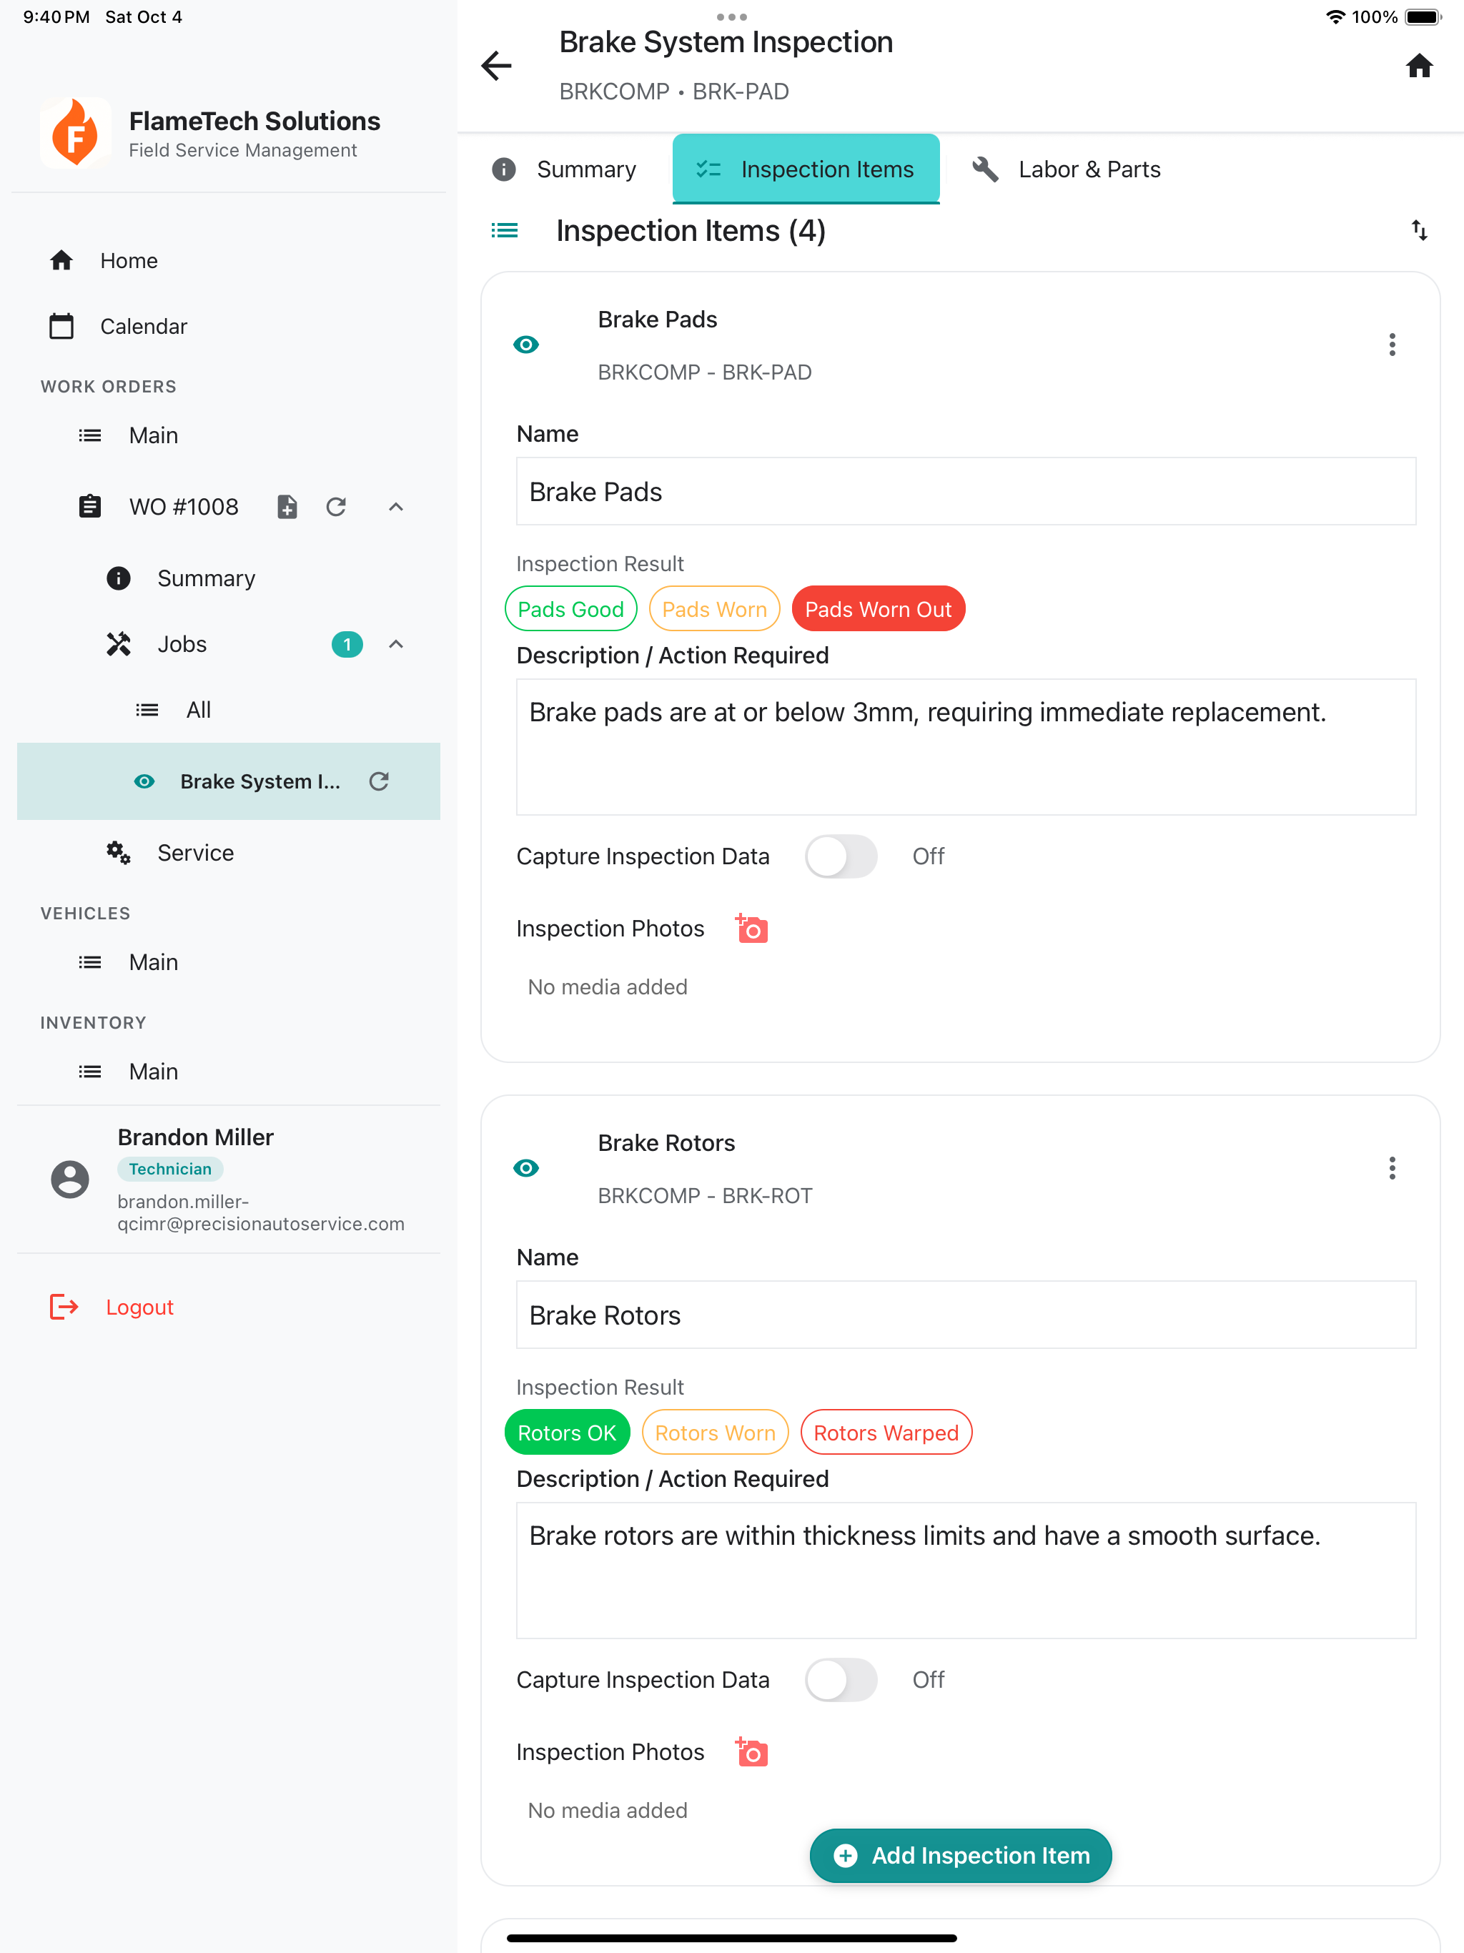Log out of the app
The width and height of the screenshot is (1464, 1953).
[x=139, y=1307]
